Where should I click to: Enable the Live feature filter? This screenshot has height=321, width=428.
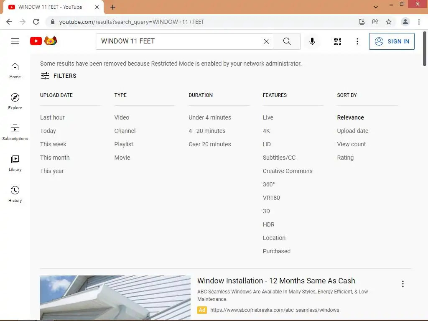[268, 117]
